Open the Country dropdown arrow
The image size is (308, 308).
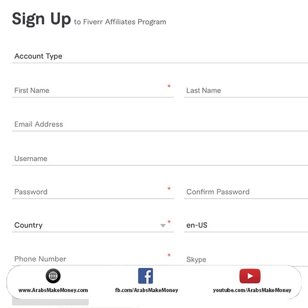pyautogui.click(x=163, y=225)
